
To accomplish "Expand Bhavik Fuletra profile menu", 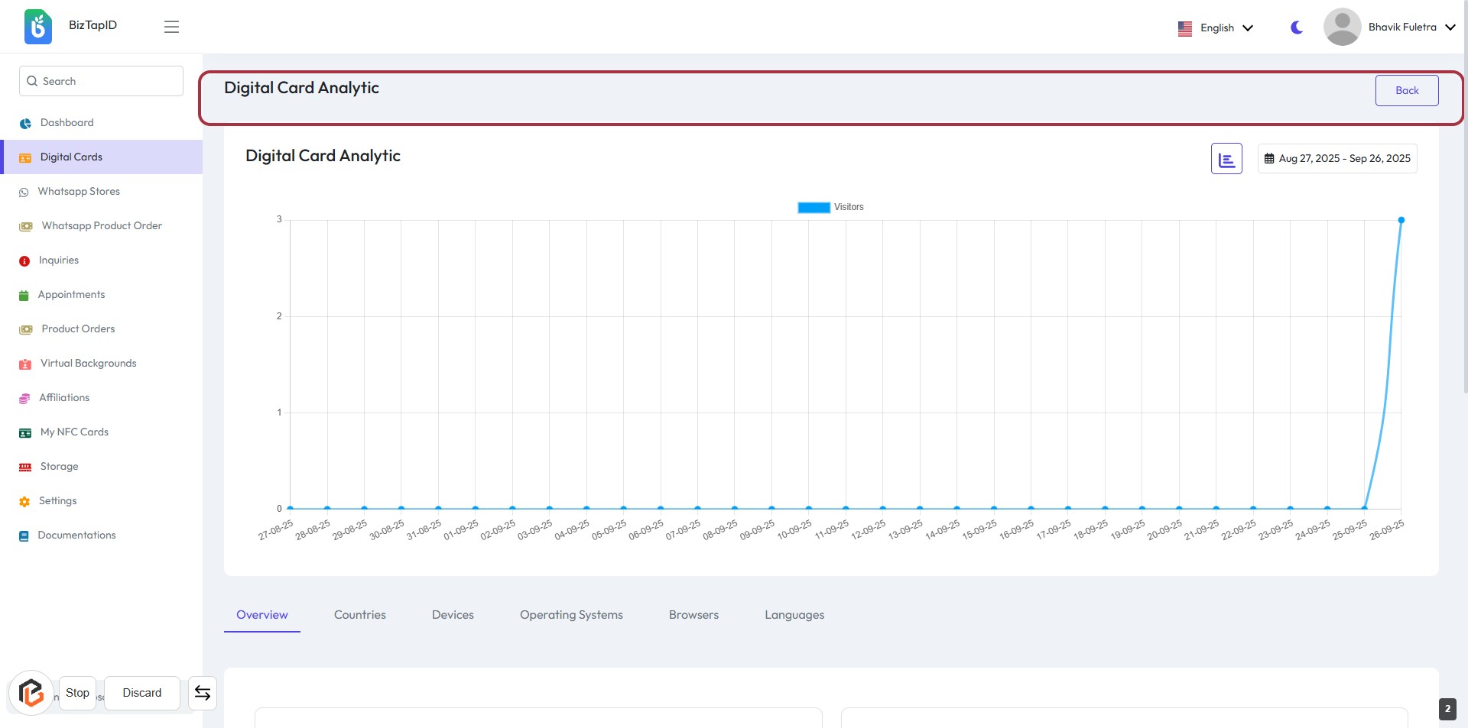I will [x=1389, y=28].
